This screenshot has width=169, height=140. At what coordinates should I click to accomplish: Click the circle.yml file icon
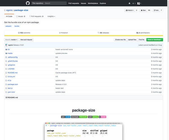[6, 76]
